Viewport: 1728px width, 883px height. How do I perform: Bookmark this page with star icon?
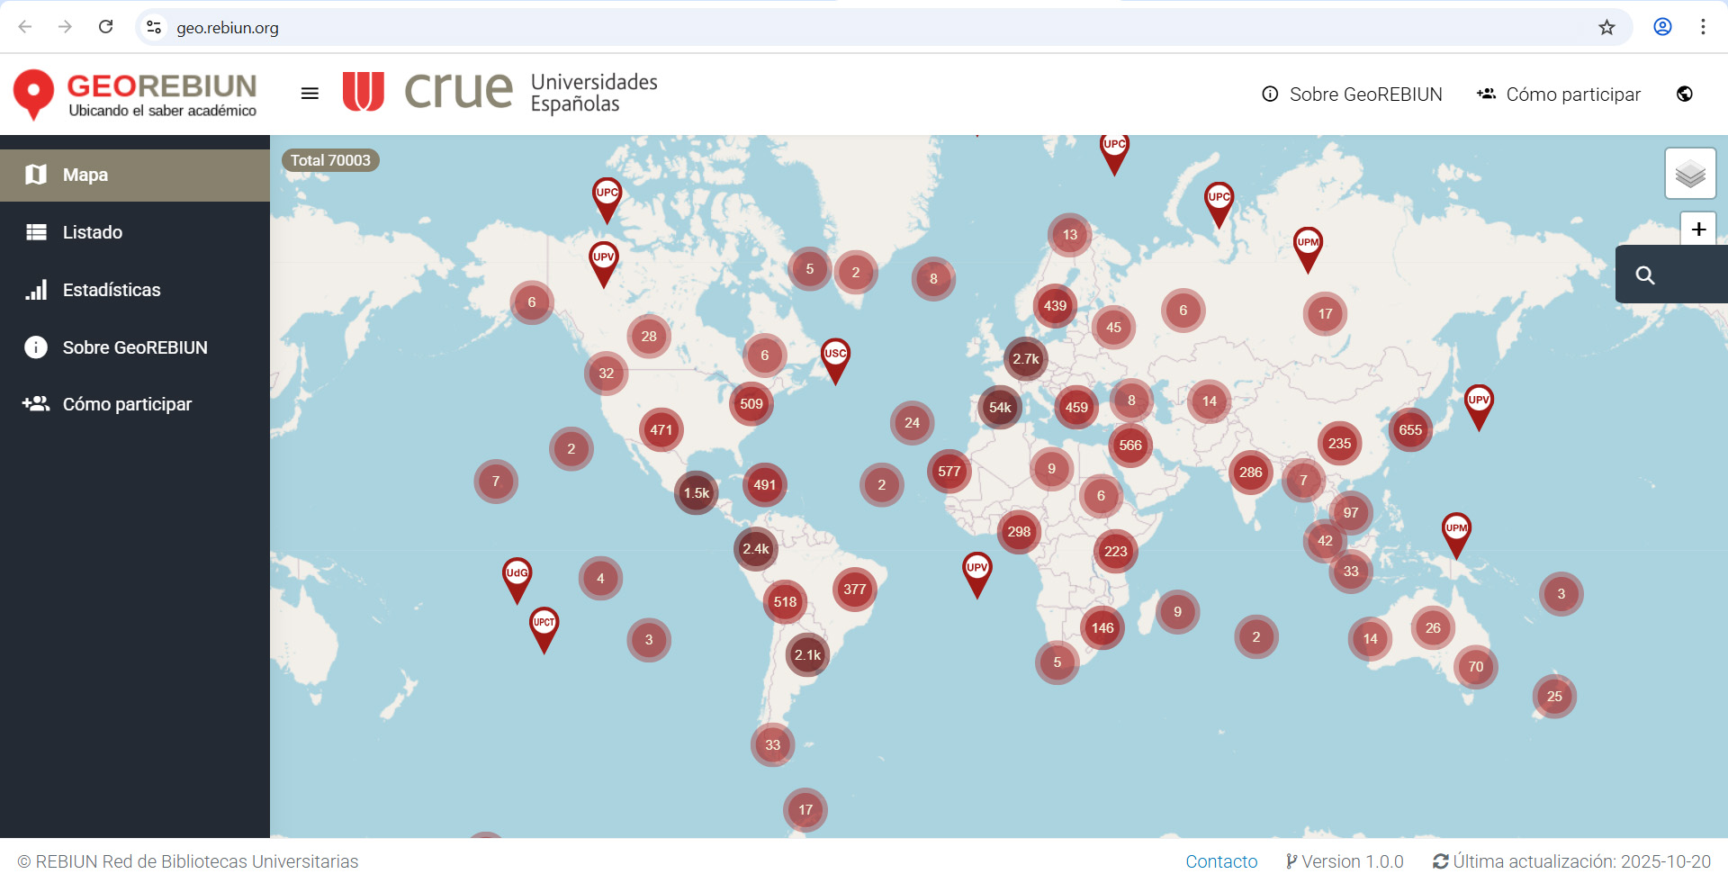point(1606,27)
